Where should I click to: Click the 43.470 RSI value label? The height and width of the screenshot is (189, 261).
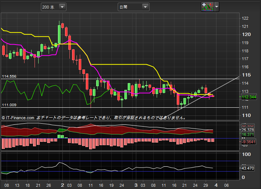pos(248,168)
